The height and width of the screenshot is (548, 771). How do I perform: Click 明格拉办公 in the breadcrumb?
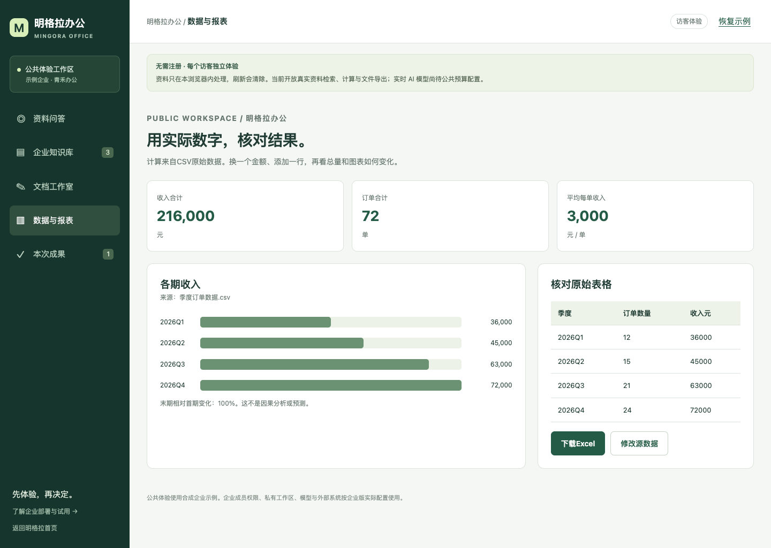(x=164, y=21)
